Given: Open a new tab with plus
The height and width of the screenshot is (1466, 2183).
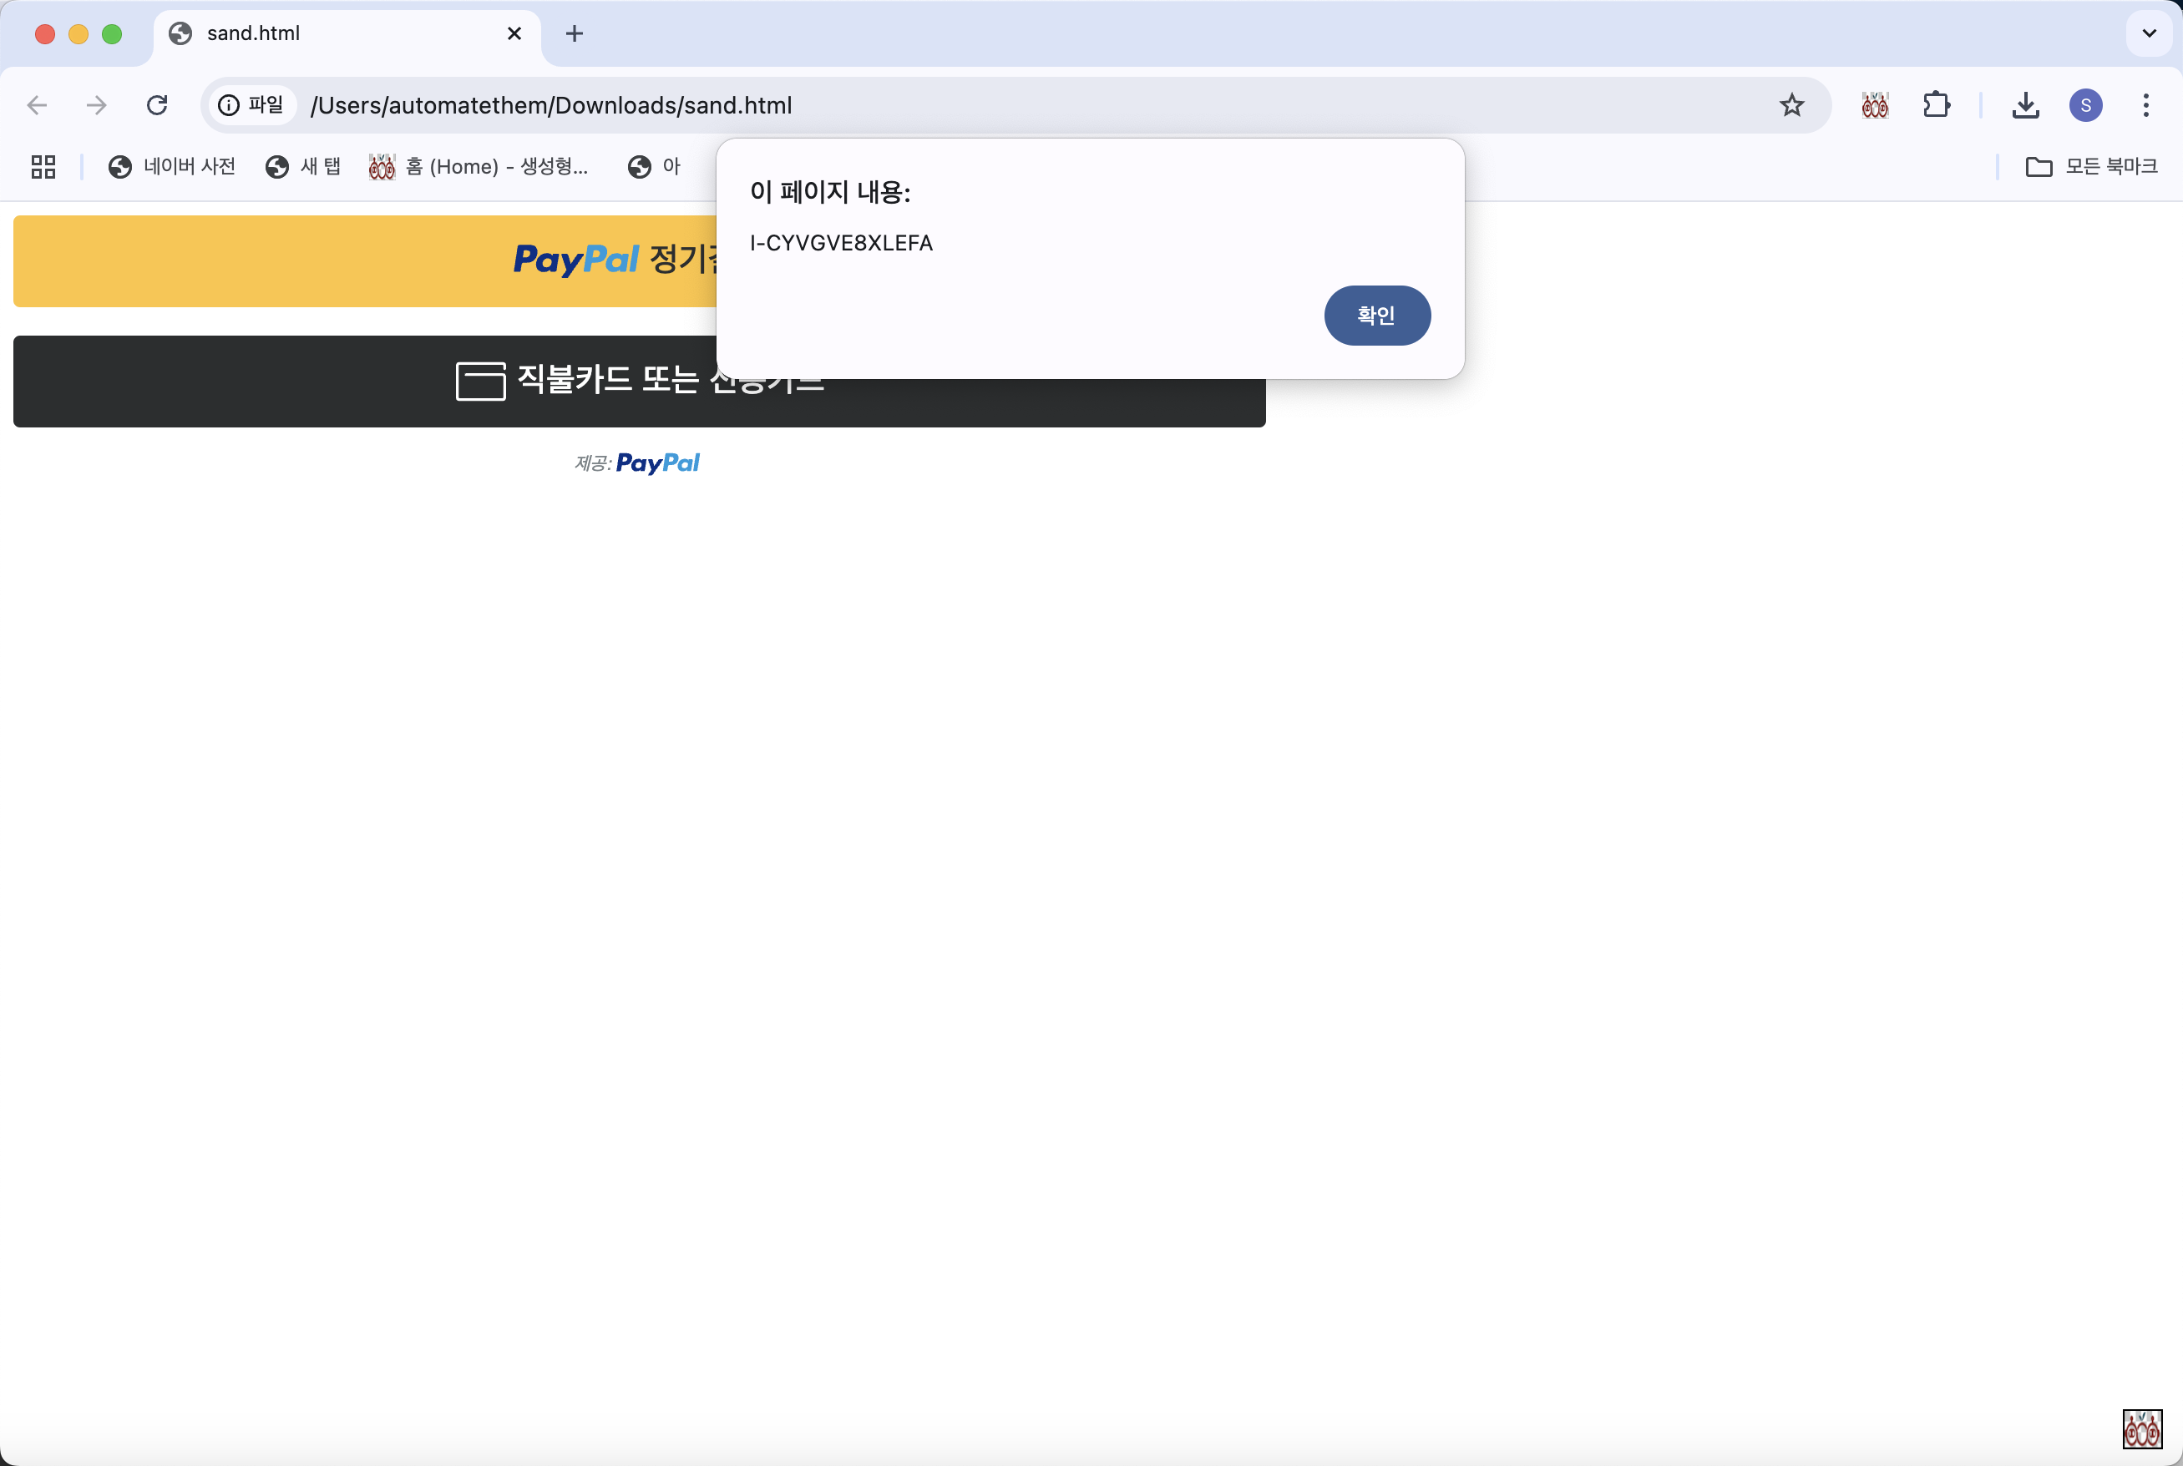Looking at the screenshot, I should (575, 33).
